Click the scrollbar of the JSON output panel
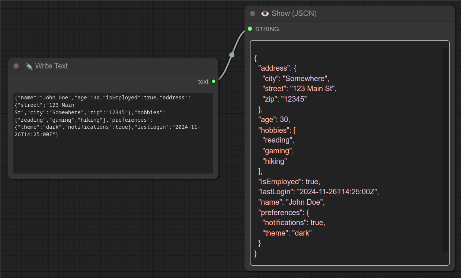The image size is (461, 278). click(445, 149)
